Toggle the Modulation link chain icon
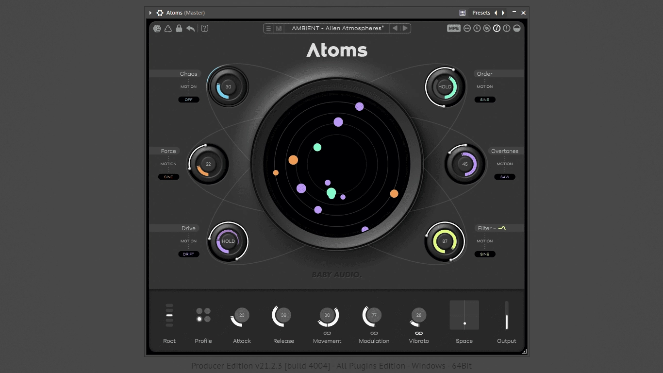This screenshot has width=663, height=373. (x=374, y=333)
